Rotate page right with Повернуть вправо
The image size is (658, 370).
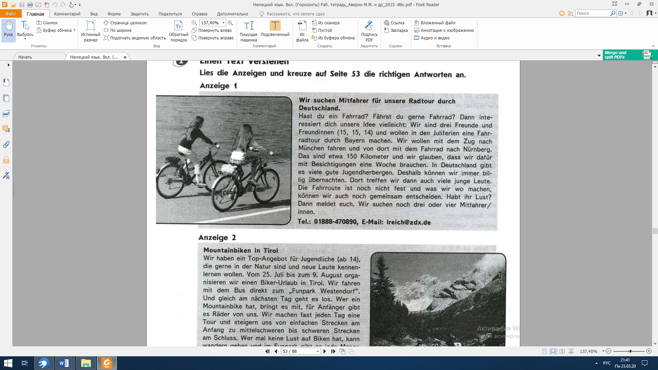tap(213, 38)
